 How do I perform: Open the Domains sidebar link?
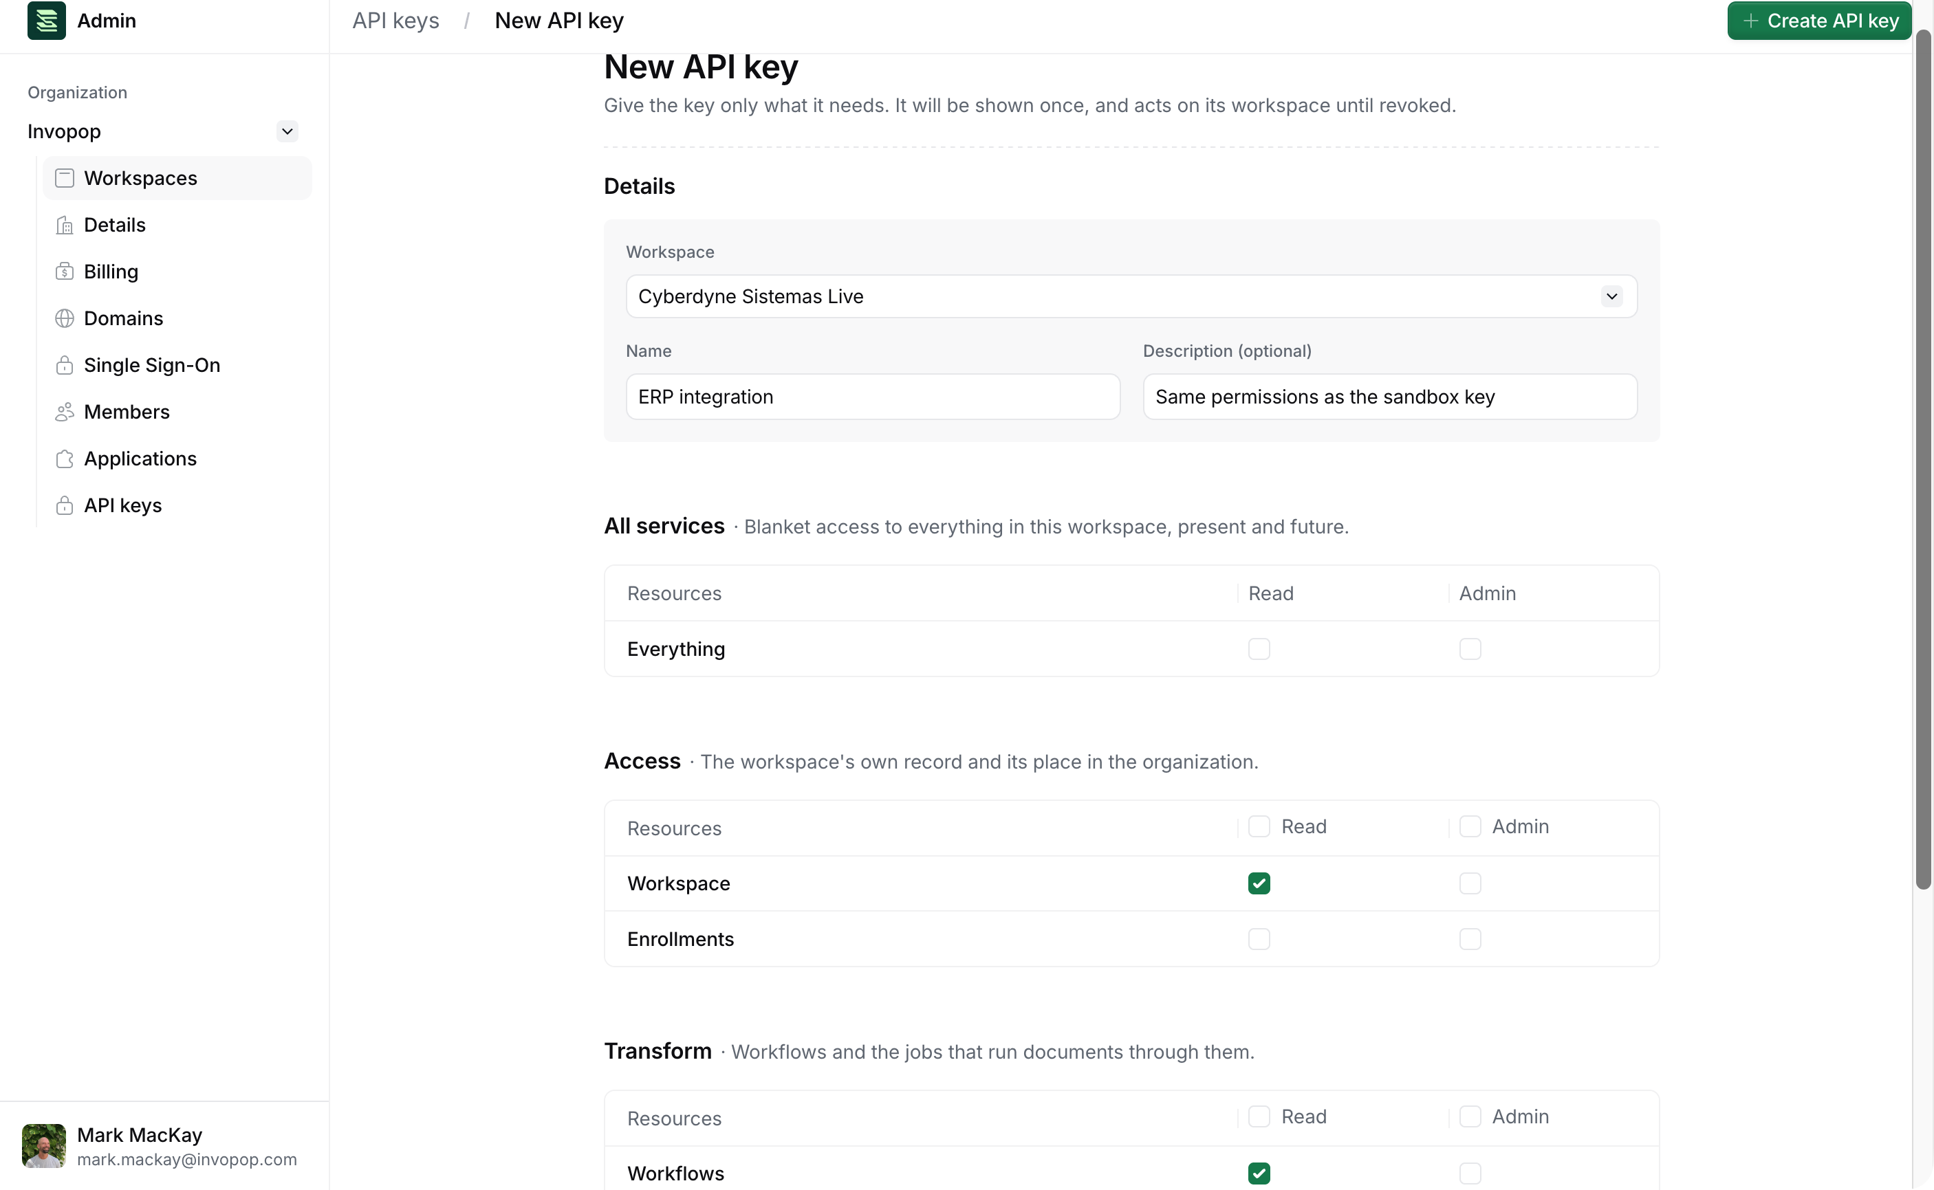tap(177, 319)
